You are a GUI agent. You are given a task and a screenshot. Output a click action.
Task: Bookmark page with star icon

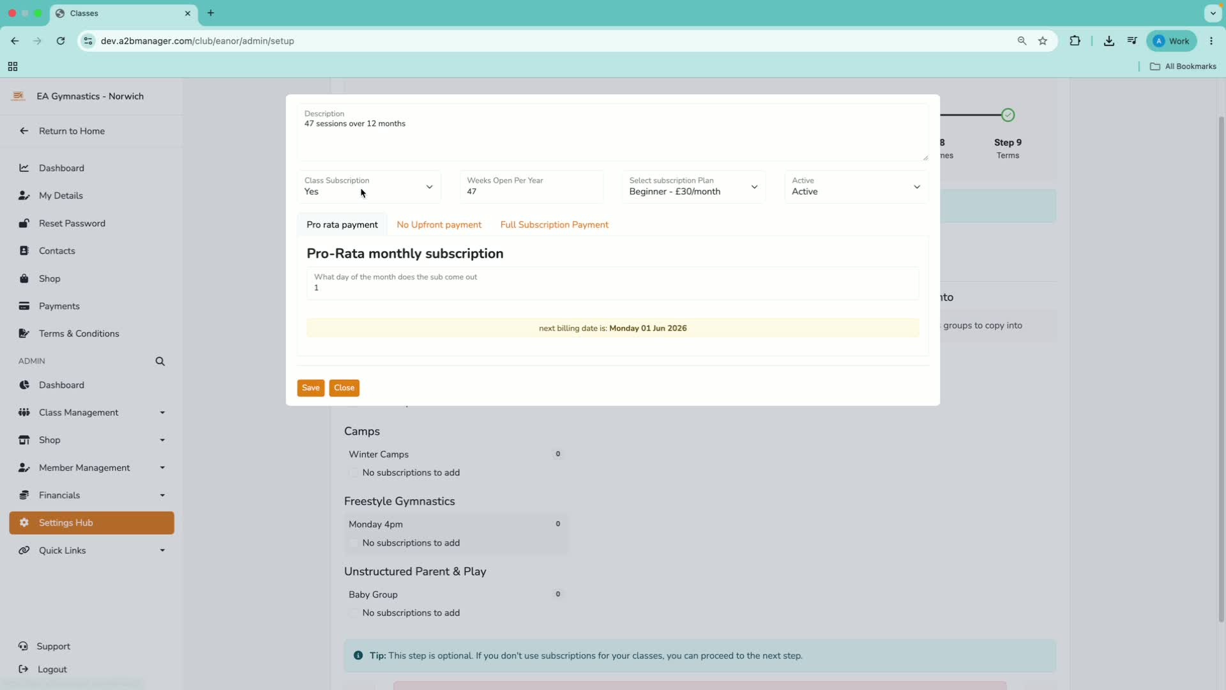coord(1043,41)
